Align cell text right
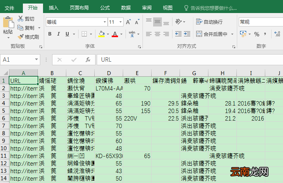 [166, 34]
